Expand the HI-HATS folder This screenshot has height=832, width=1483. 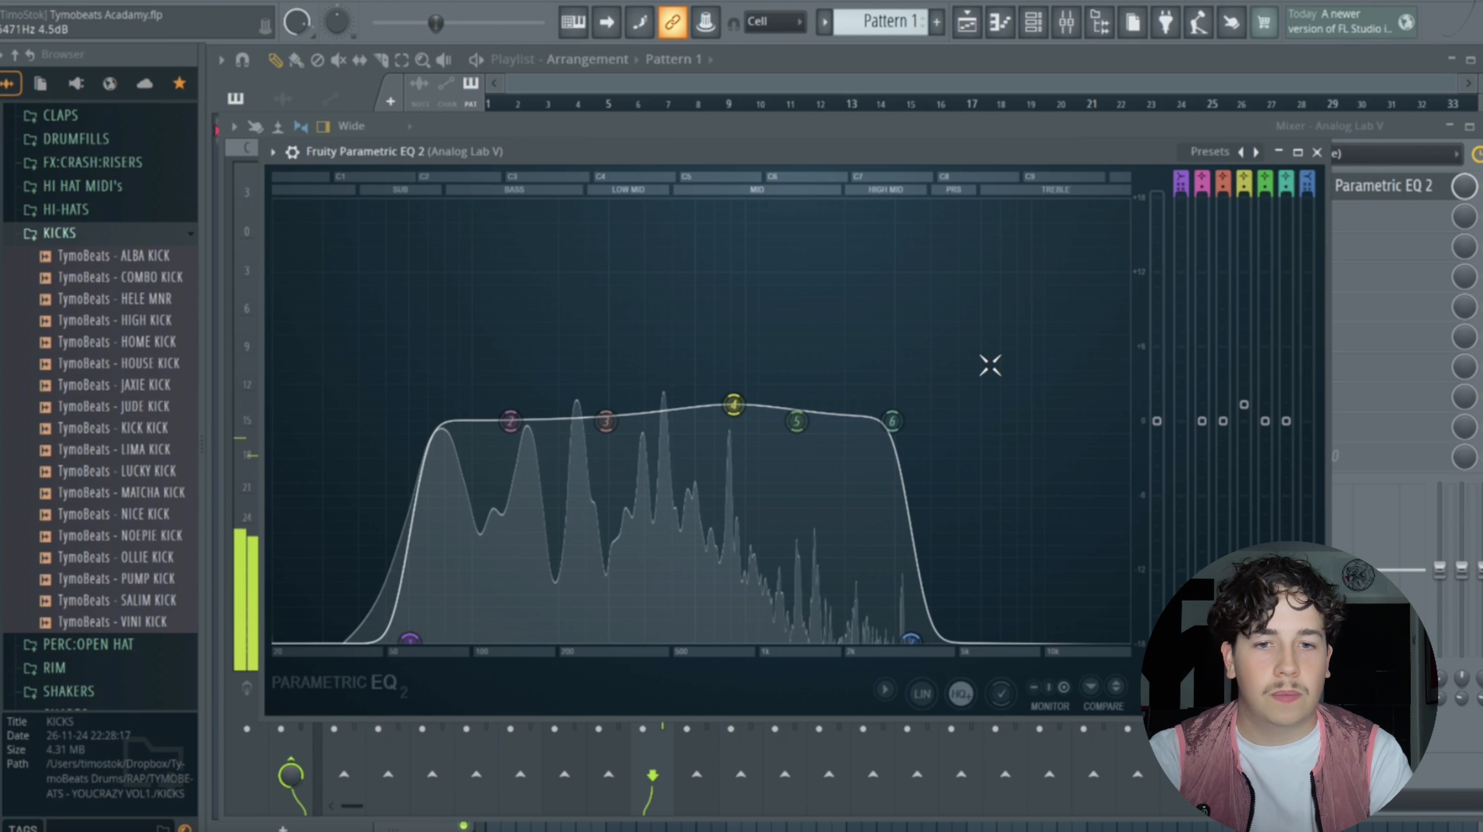point(65,210)
